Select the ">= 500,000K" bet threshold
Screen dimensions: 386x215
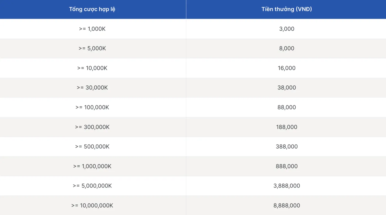(x=92, y=147)
